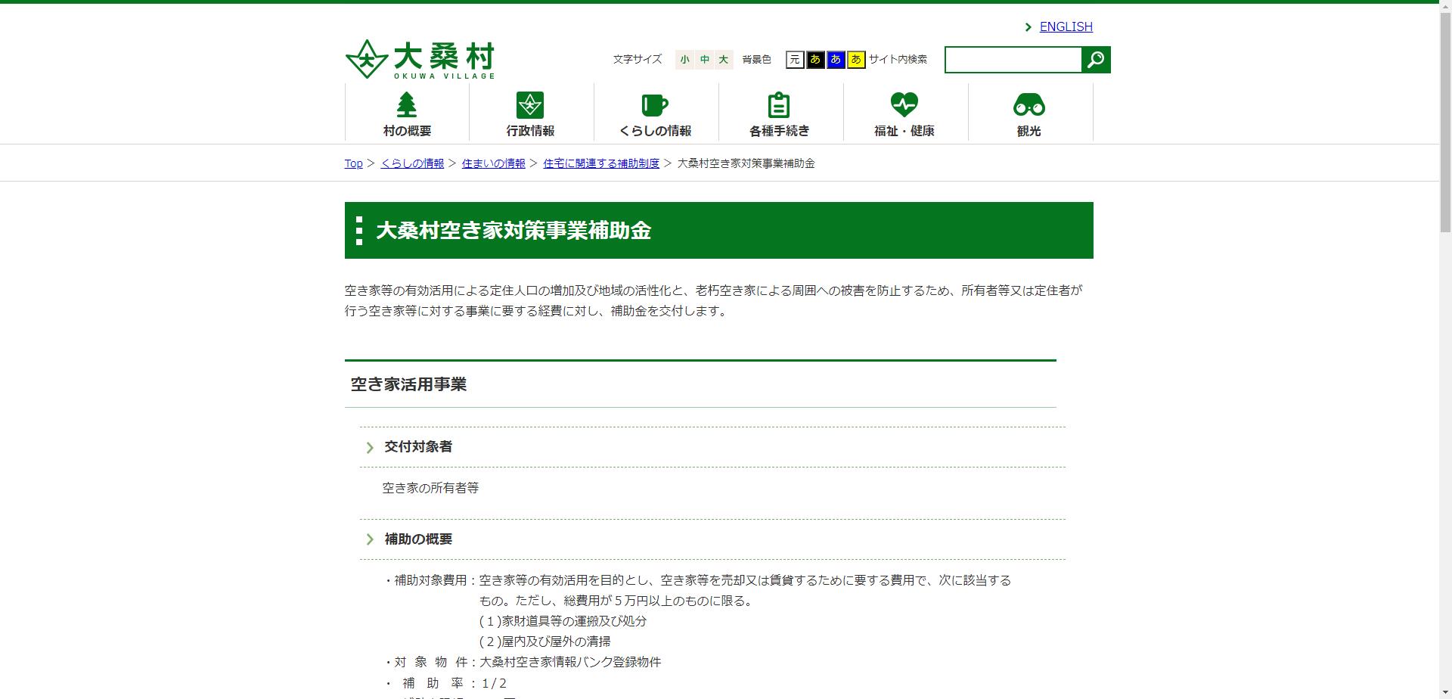Click the heart pulse icon for 福祉・健康
The width and height of the screenshot is (1452, 699).
(904, 104)
